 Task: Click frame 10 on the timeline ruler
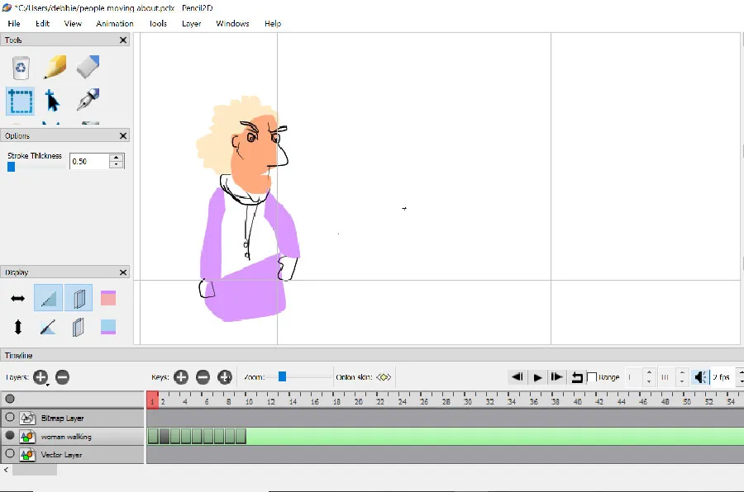[250, 401]
